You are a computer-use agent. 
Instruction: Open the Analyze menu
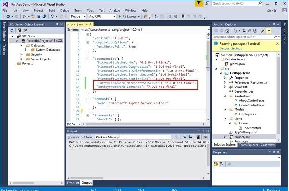(x=115, y=11)
